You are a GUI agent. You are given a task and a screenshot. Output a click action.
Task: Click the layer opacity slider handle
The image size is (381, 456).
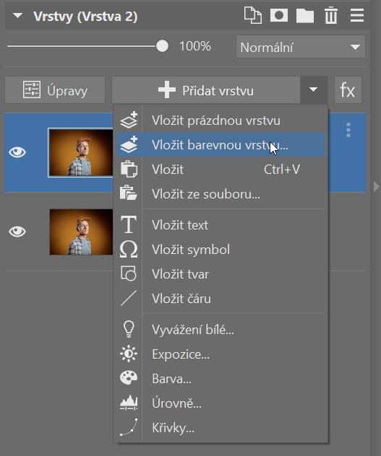point(162,46)
